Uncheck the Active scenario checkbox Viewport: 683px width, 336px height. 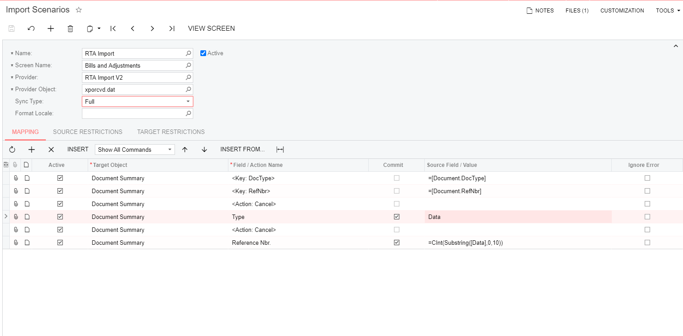pyautogui.click(x=203, y=53)
